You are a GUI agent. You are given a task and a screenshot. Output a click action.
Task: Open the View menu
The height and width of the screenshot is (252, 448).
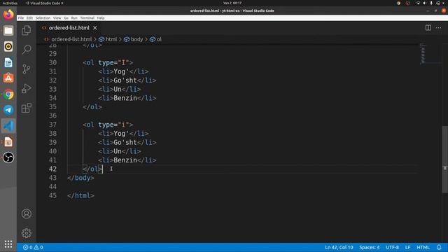click(57, 17)
